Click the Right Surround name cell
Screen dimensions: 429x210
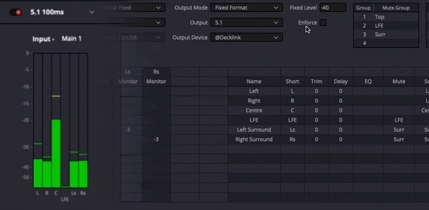(254, 139)
